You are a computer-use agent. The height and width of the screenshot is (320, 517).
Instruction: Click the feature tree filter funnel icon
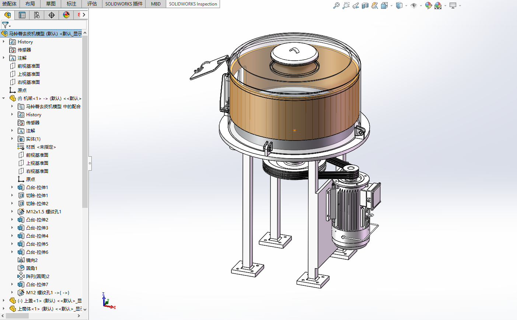5,25
